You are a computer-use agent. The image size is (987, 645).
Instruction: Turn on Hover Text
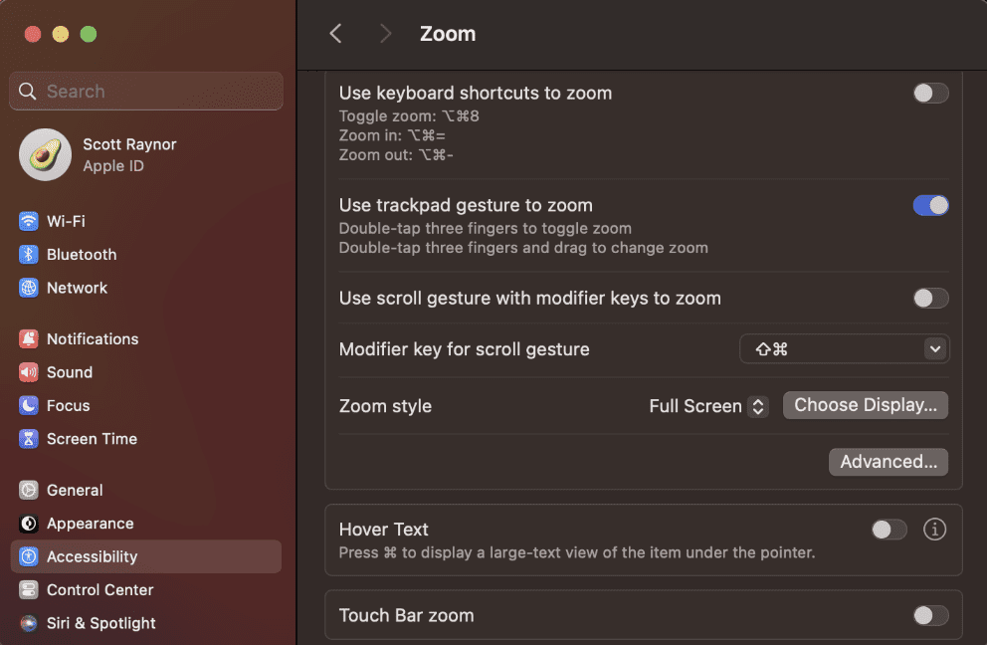(x=888, y=529)
